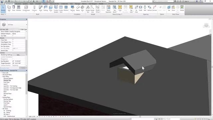Select the Railing tool
The height and width of the screenshot is (120, 213).
[73, 8]
